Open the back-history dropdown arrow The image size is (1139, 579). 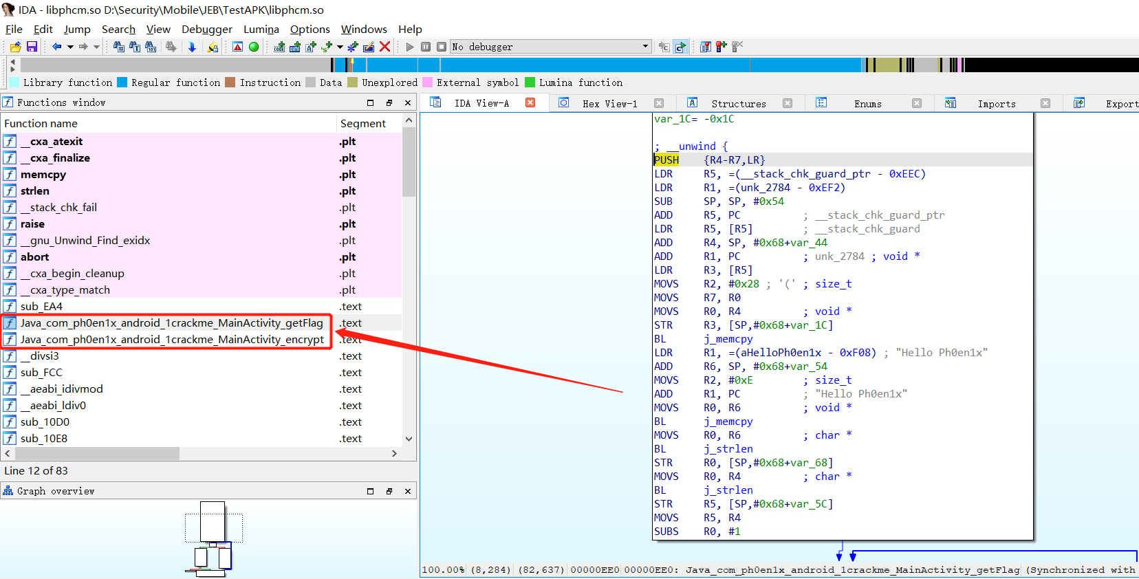(x=70, y=47)
